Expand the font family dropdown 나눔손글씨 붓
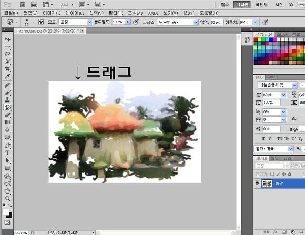 [277, 85]
